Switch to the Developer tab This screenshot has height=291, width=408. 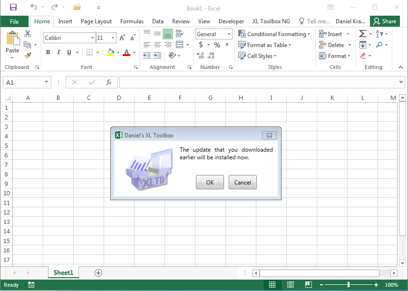click(x=231, y=21)
